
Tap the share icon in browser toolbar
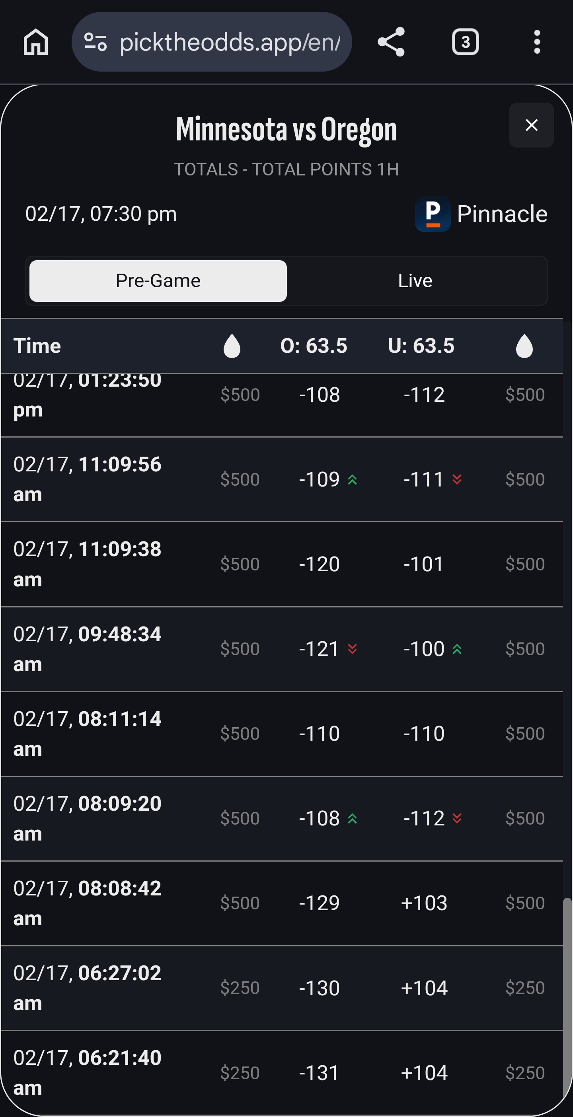coord(391,42)
